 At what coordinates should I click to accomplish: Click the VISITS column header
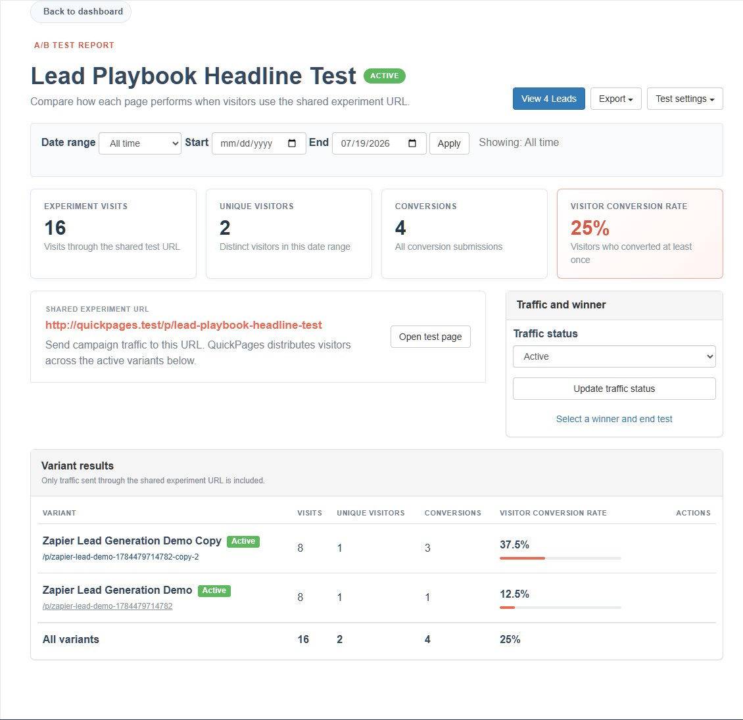pyautogui.click(x=310, y=513)
